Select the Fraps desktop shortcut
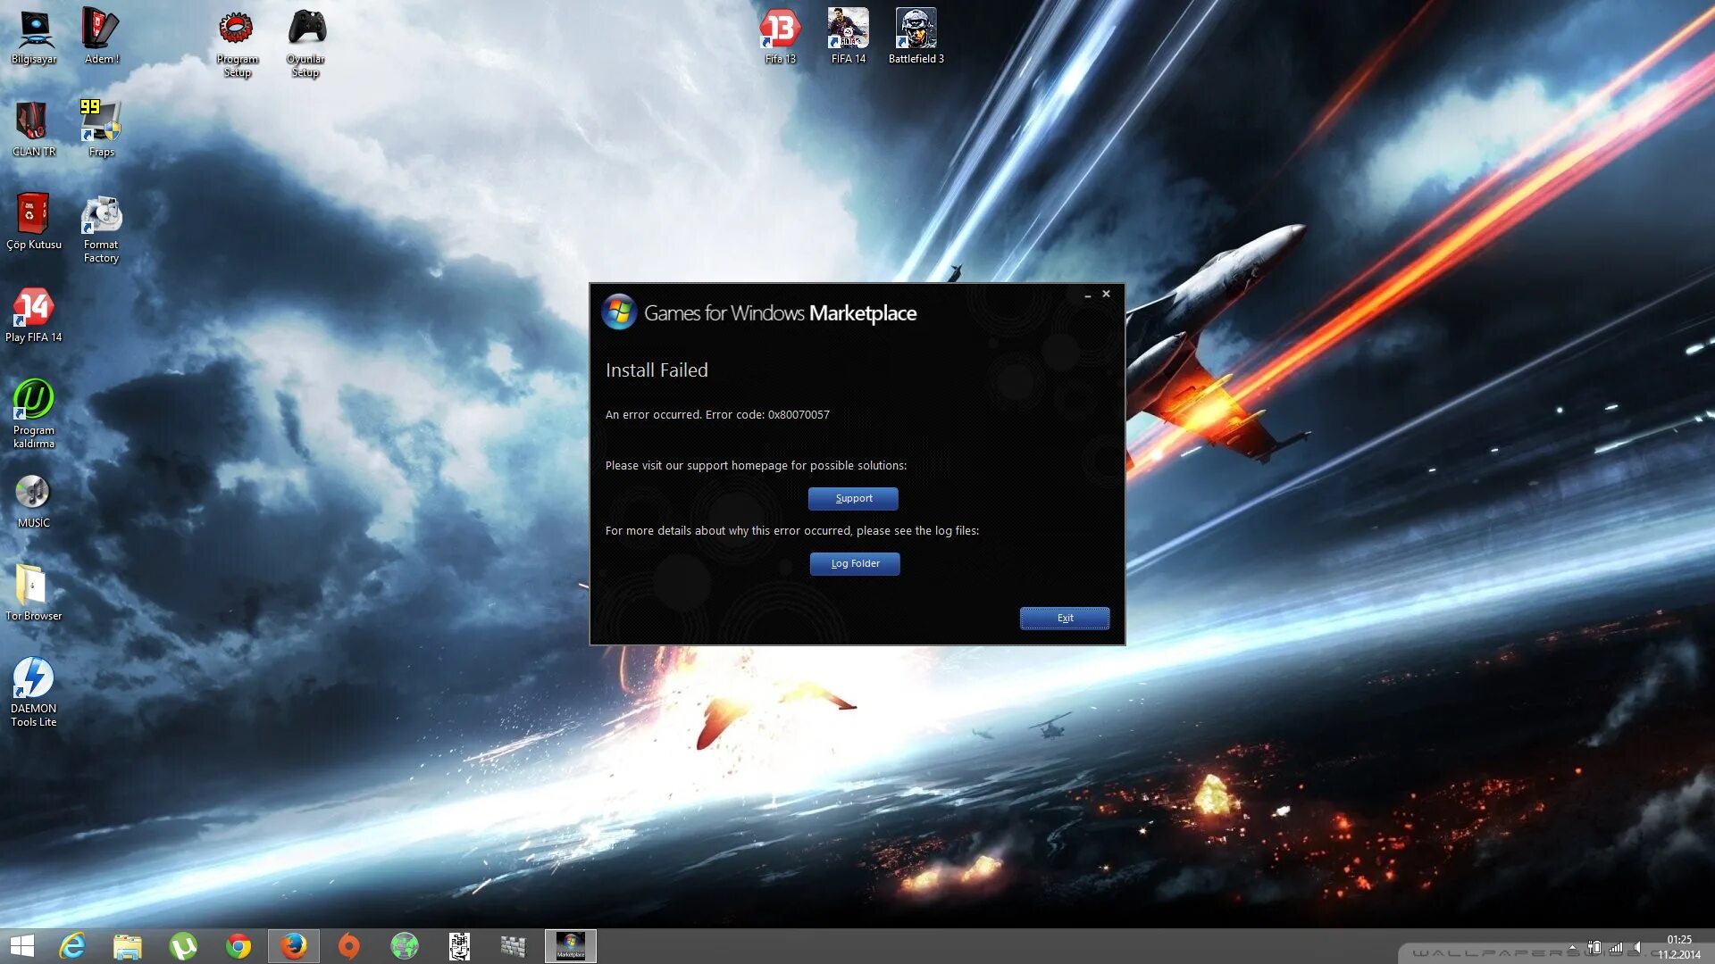Viewport: 1715px width, 964px height. click(x=101, y=129)
